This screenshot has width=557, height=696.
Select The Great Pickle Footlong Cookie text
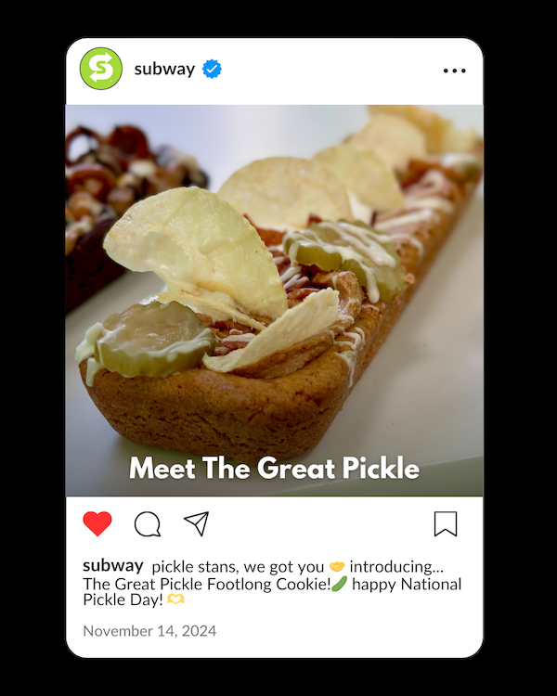tap(207, 584)
